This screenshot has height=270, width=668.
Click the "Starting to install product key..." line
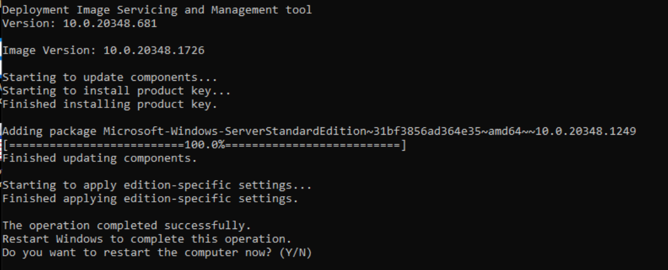(117, 91)
